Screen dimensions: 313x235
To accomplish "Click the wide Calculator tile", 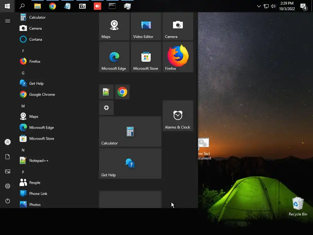I will click(x=130, y=132).
